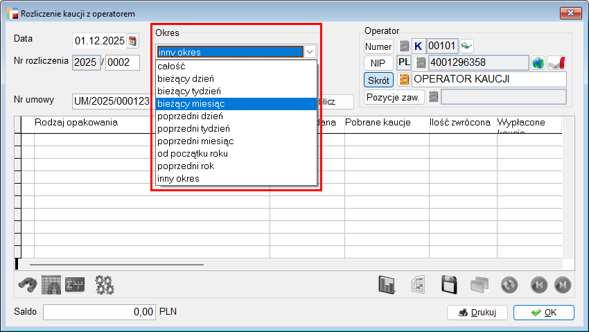
Task: Click the glasses preview icon by operator number
Action: pos(467,46)
